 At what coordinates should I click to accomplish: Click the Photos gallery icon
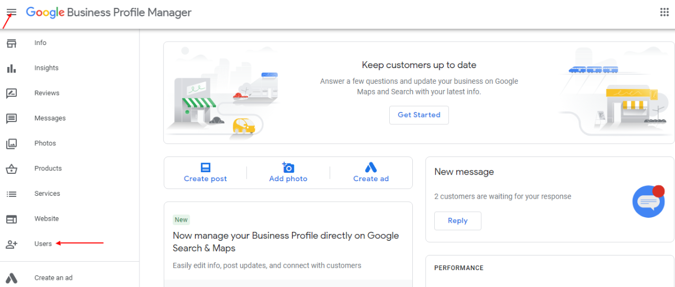[x=11, y=143]
